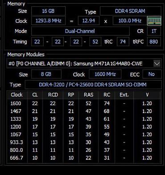Select the DDR4-3200 / PC4-25600 type field

pos(93,85)
